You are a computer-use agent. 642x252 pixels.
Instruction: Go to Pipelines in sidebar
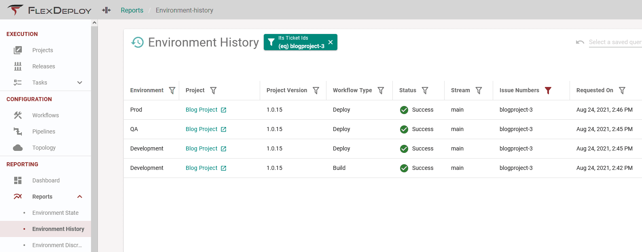(44, 131)
